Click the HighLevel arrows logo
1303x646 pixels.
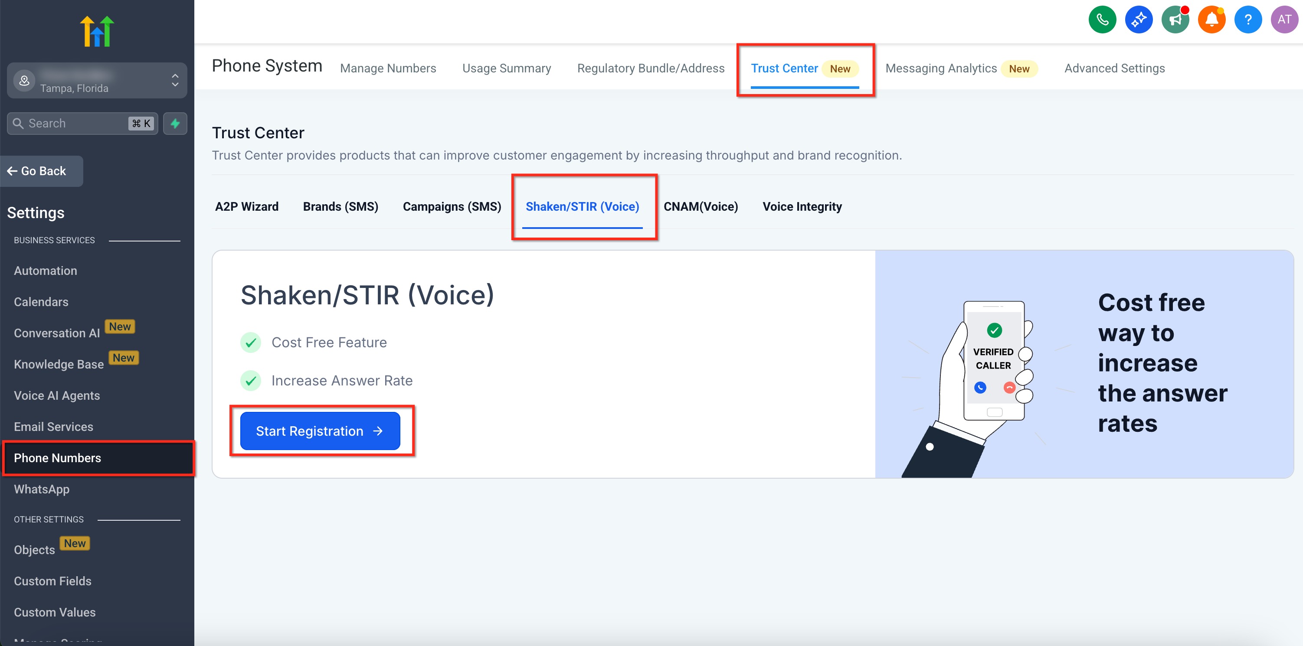coord(97,31)
